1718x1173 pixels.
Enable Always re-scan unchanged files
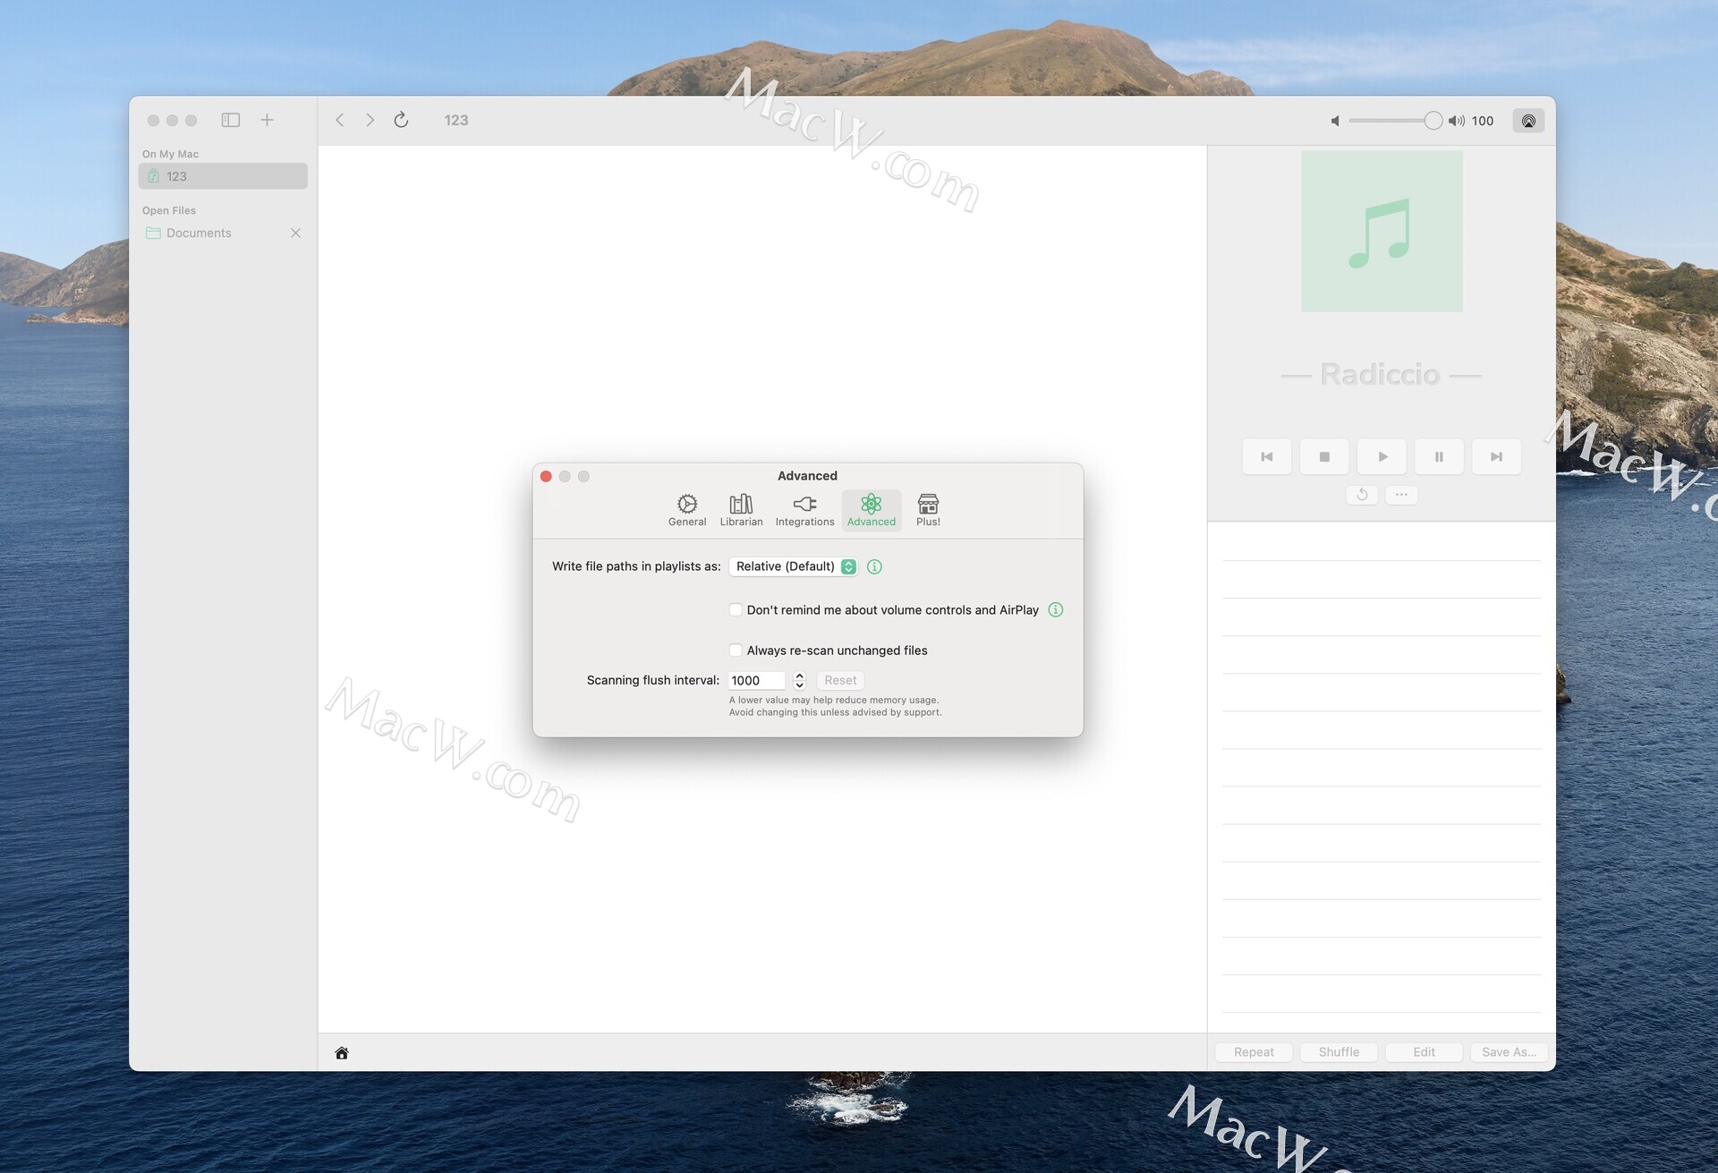point(736,650)
